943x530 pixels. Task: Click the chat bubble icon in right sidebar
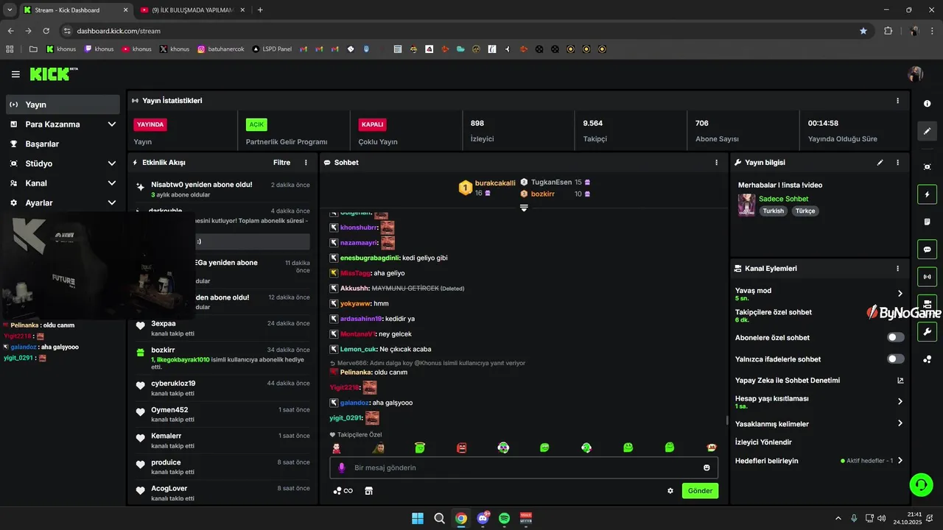(x=928, y=249)
